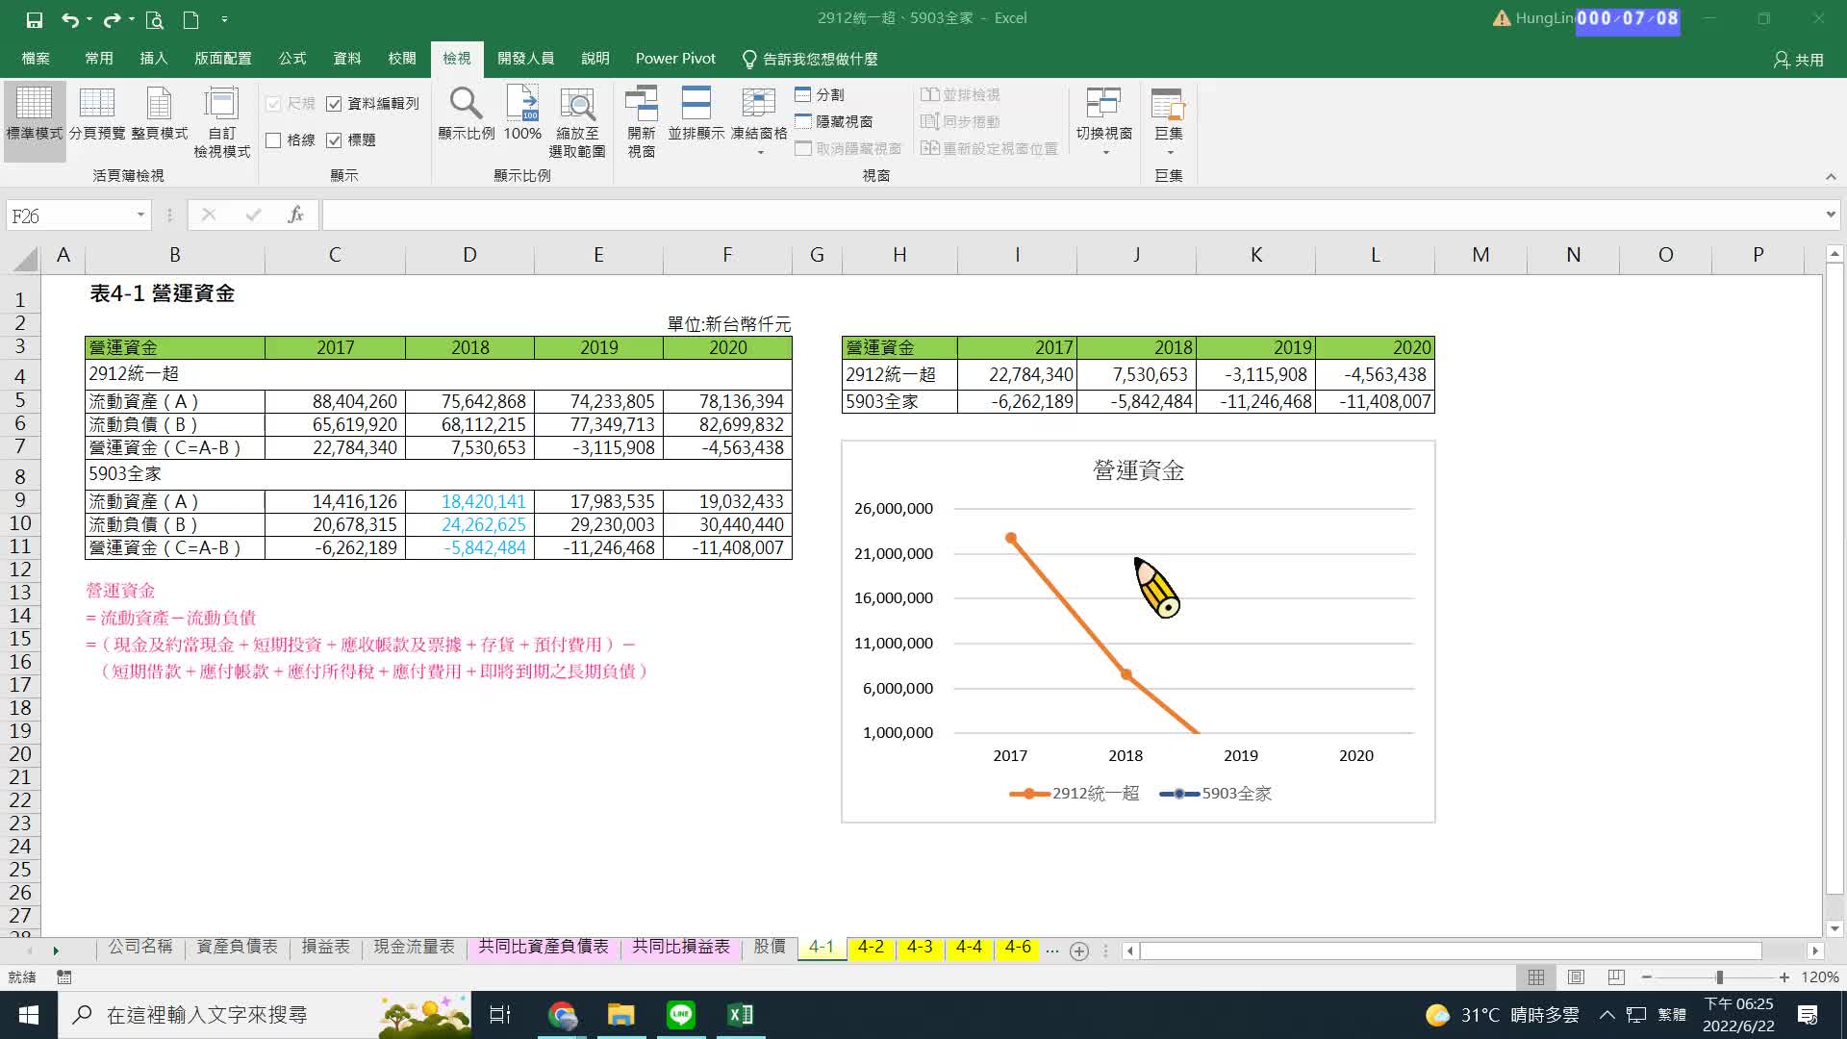Set zoom to 100% button
Screen dimensions: 1847x1039
522,114
